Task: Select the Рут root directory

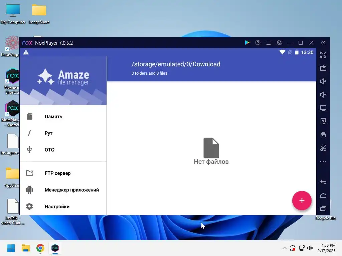Action: tap(63, 133)
